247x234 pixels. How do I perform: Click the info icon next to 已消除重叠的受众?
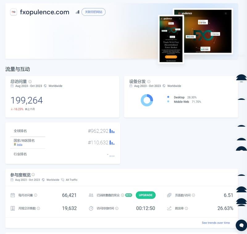[x=122, y=195]
